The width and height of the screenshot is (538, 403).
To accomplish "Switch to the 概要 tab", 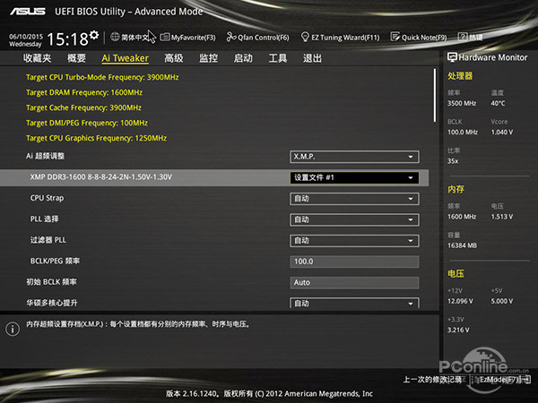I will coord(76,58).
